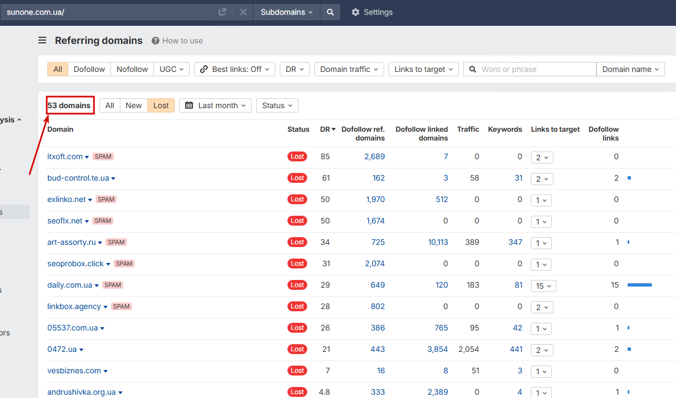Open the UGC filter dropdown

click(x=171, y=69)
